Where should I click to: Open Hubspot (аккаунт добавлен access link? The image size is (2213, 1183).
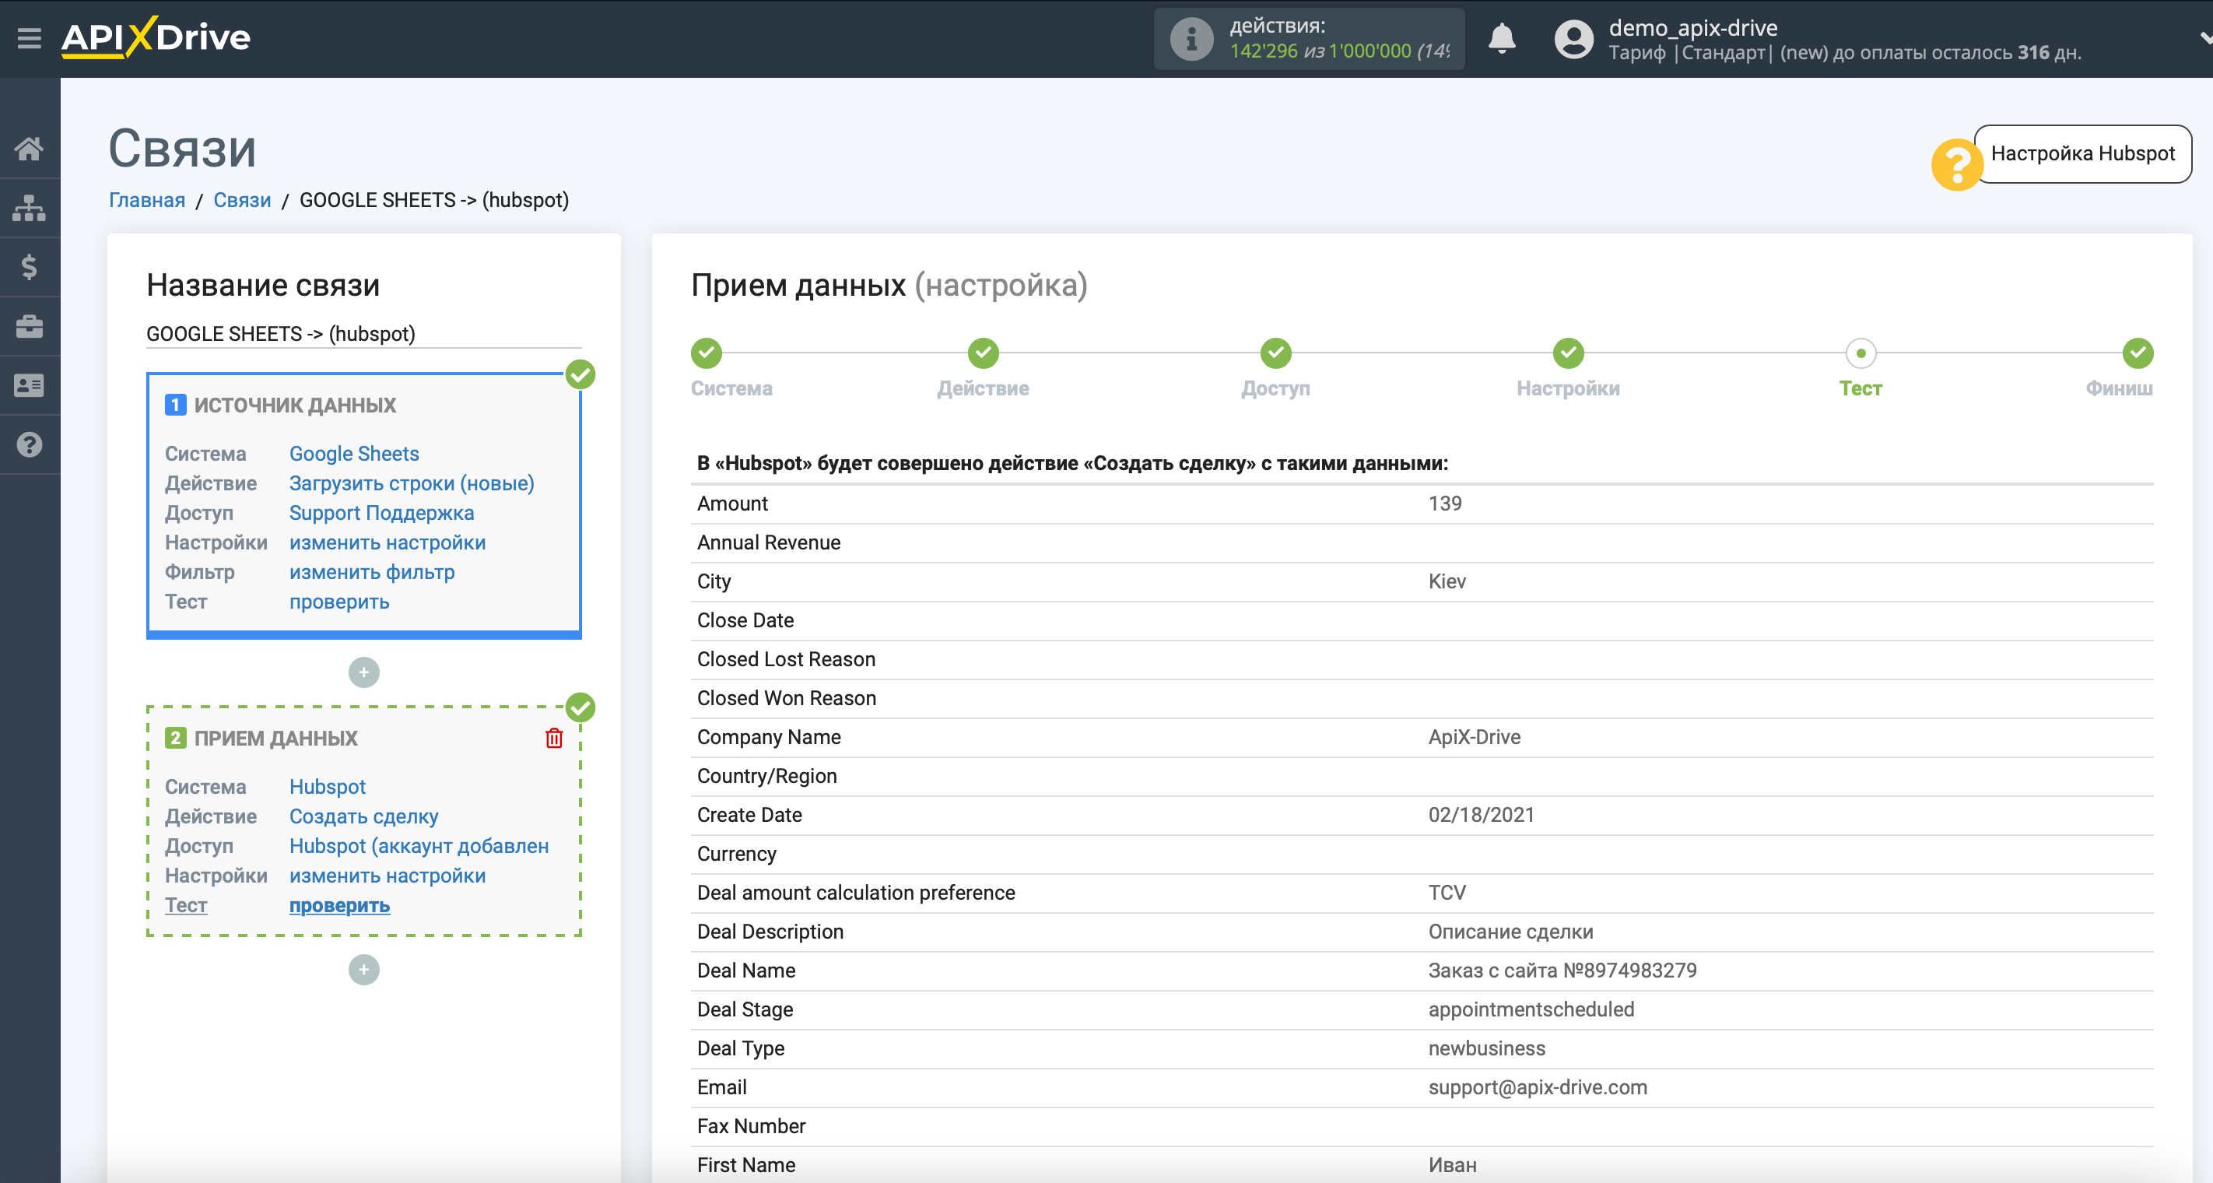click(419, 846)
